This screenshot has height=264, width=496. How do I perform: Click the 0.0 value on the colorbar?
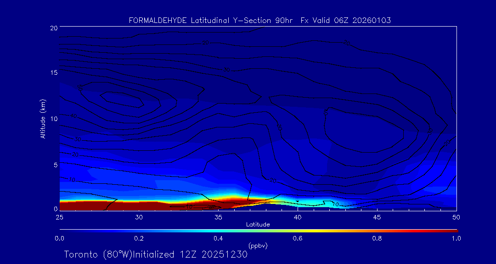tap(59, 238)
